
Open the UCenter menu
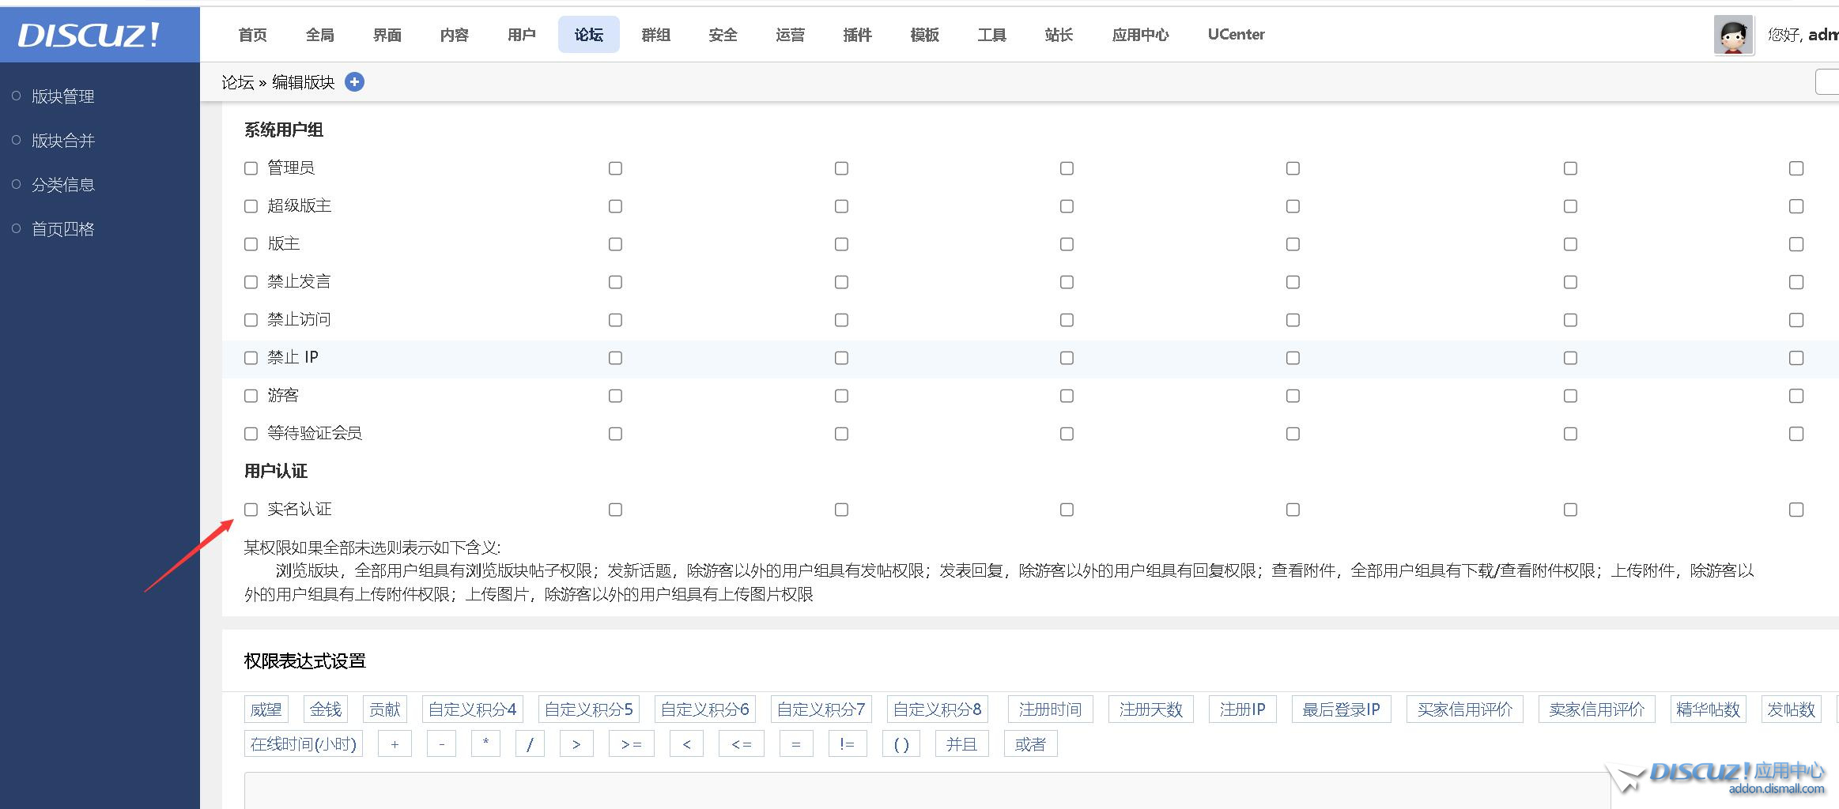tap(1237, 35)
